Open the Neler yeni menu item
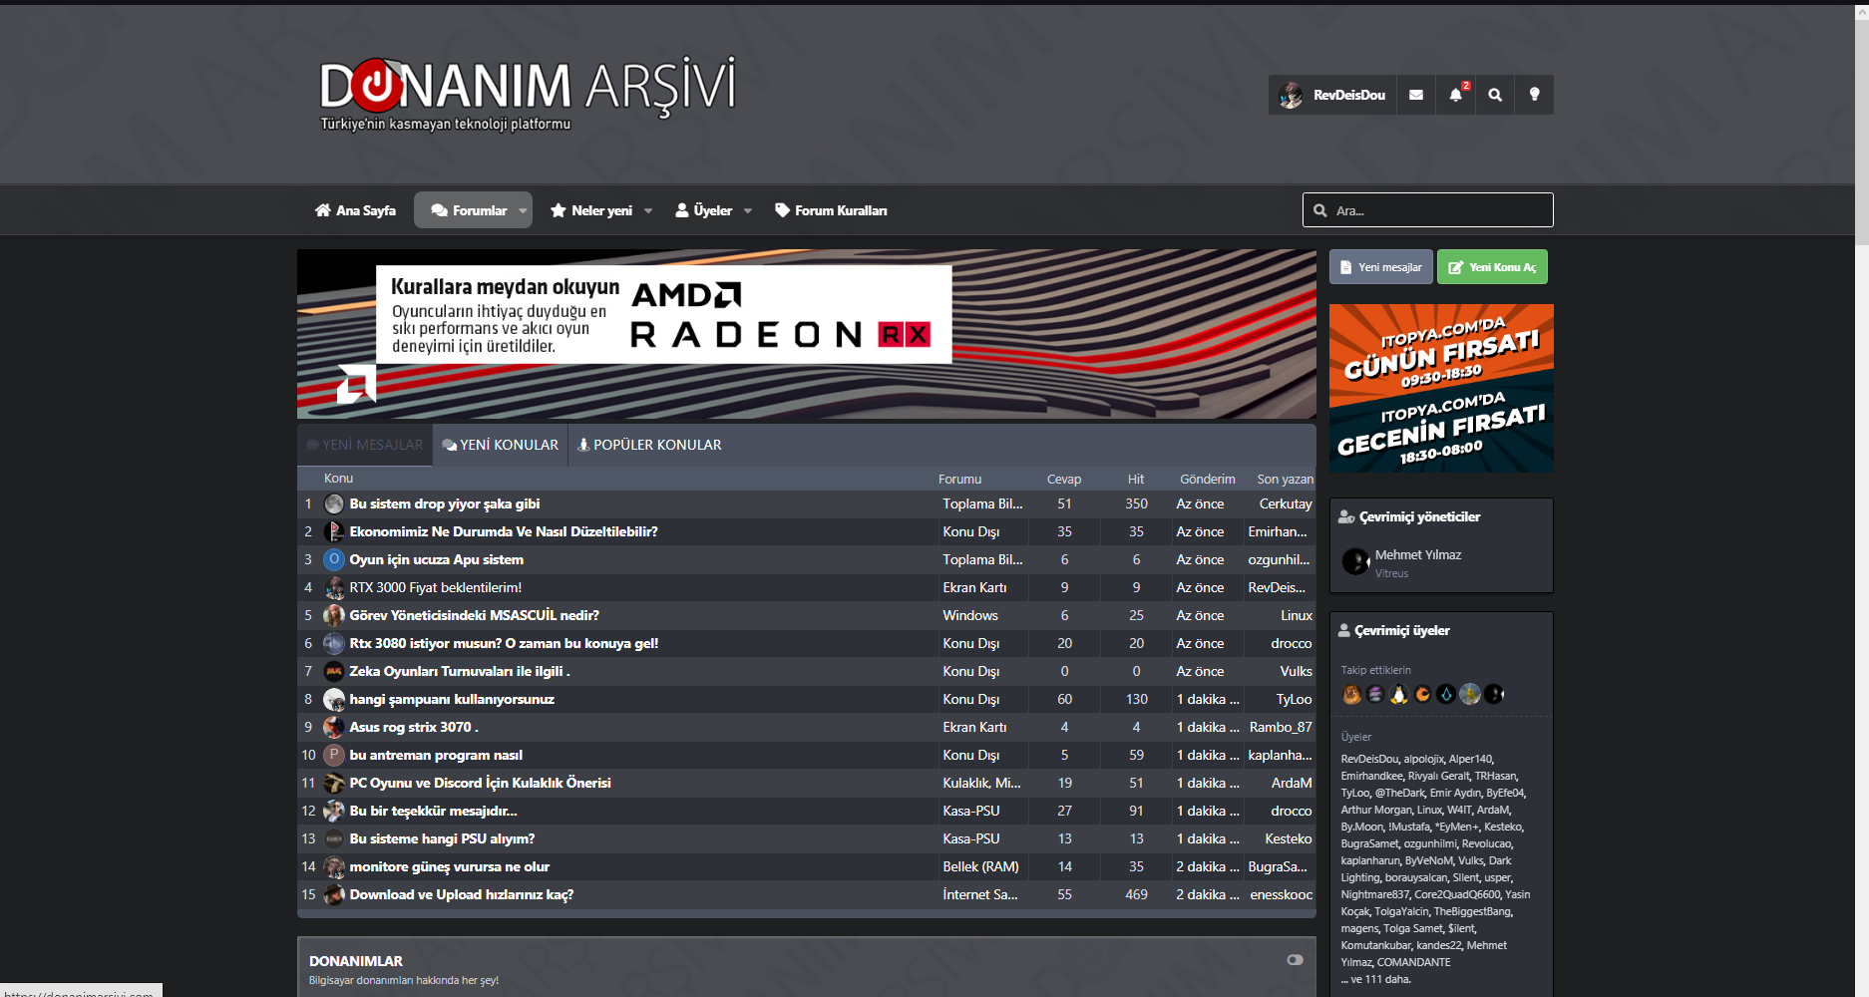This screenshot has width=1869, height=997. (591, 210)
